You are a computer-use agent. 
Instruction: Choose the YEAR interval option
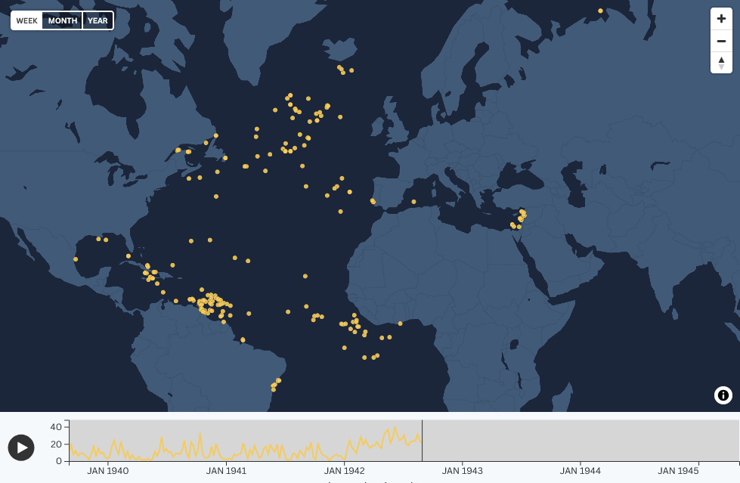(98, 20)
